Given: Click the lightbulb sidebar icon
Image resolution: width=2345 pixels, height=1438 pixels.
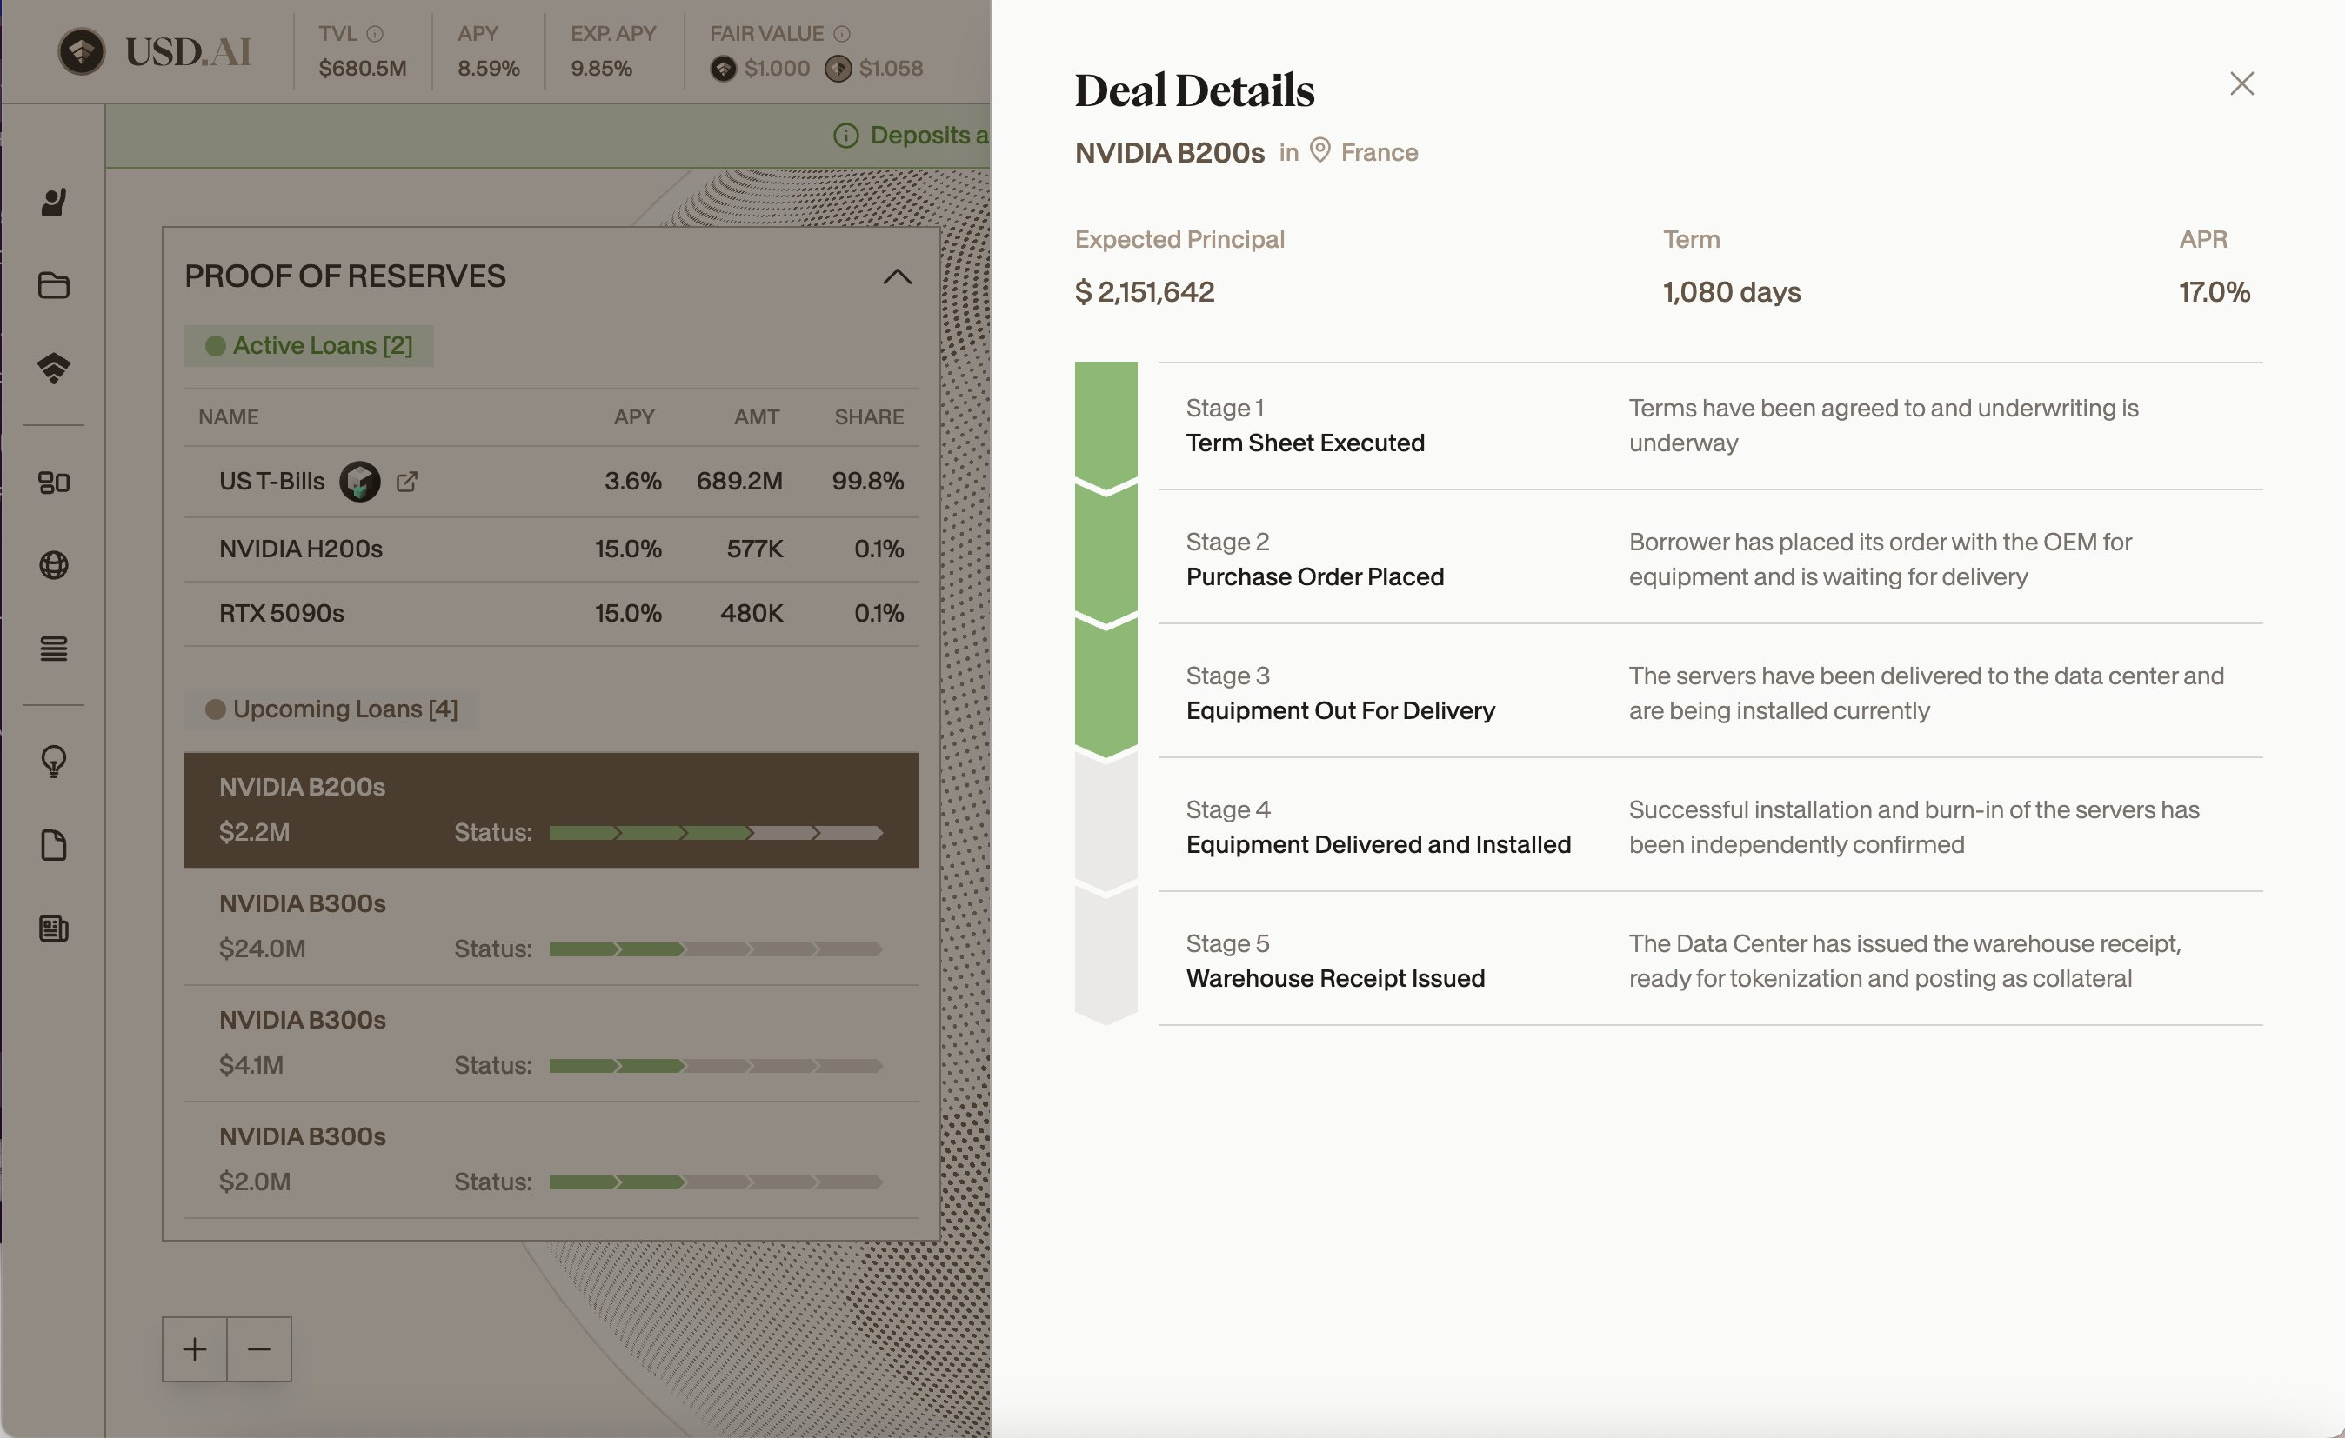Looking at the screenshot, I should (54, 762).
